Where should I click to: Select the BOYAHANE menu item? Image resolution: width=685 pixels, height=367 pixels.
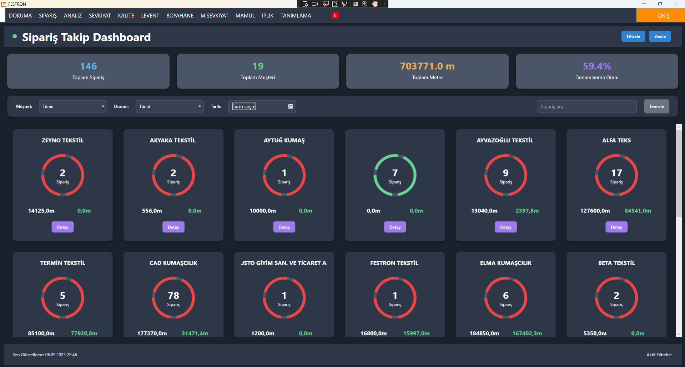180,16
